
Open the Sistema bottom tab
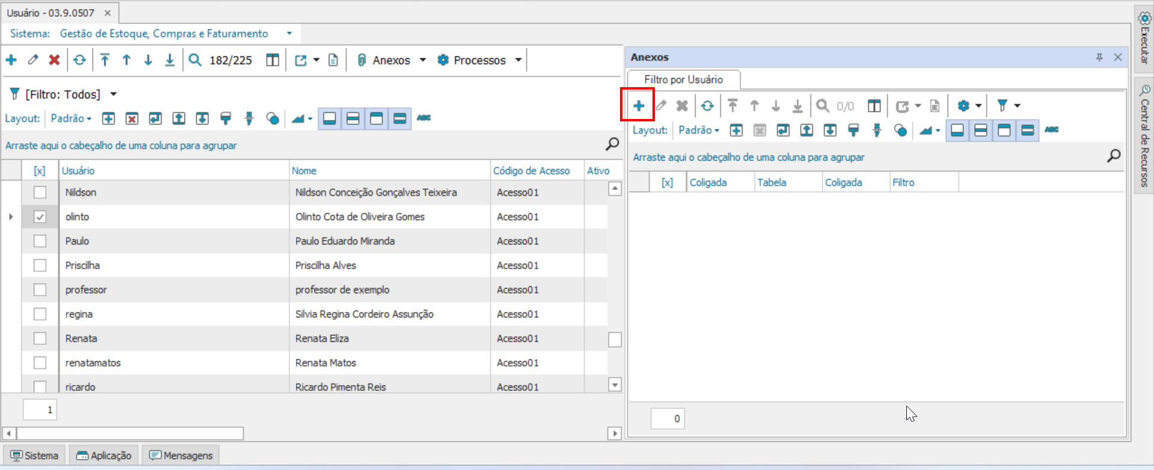coord(34,455)
